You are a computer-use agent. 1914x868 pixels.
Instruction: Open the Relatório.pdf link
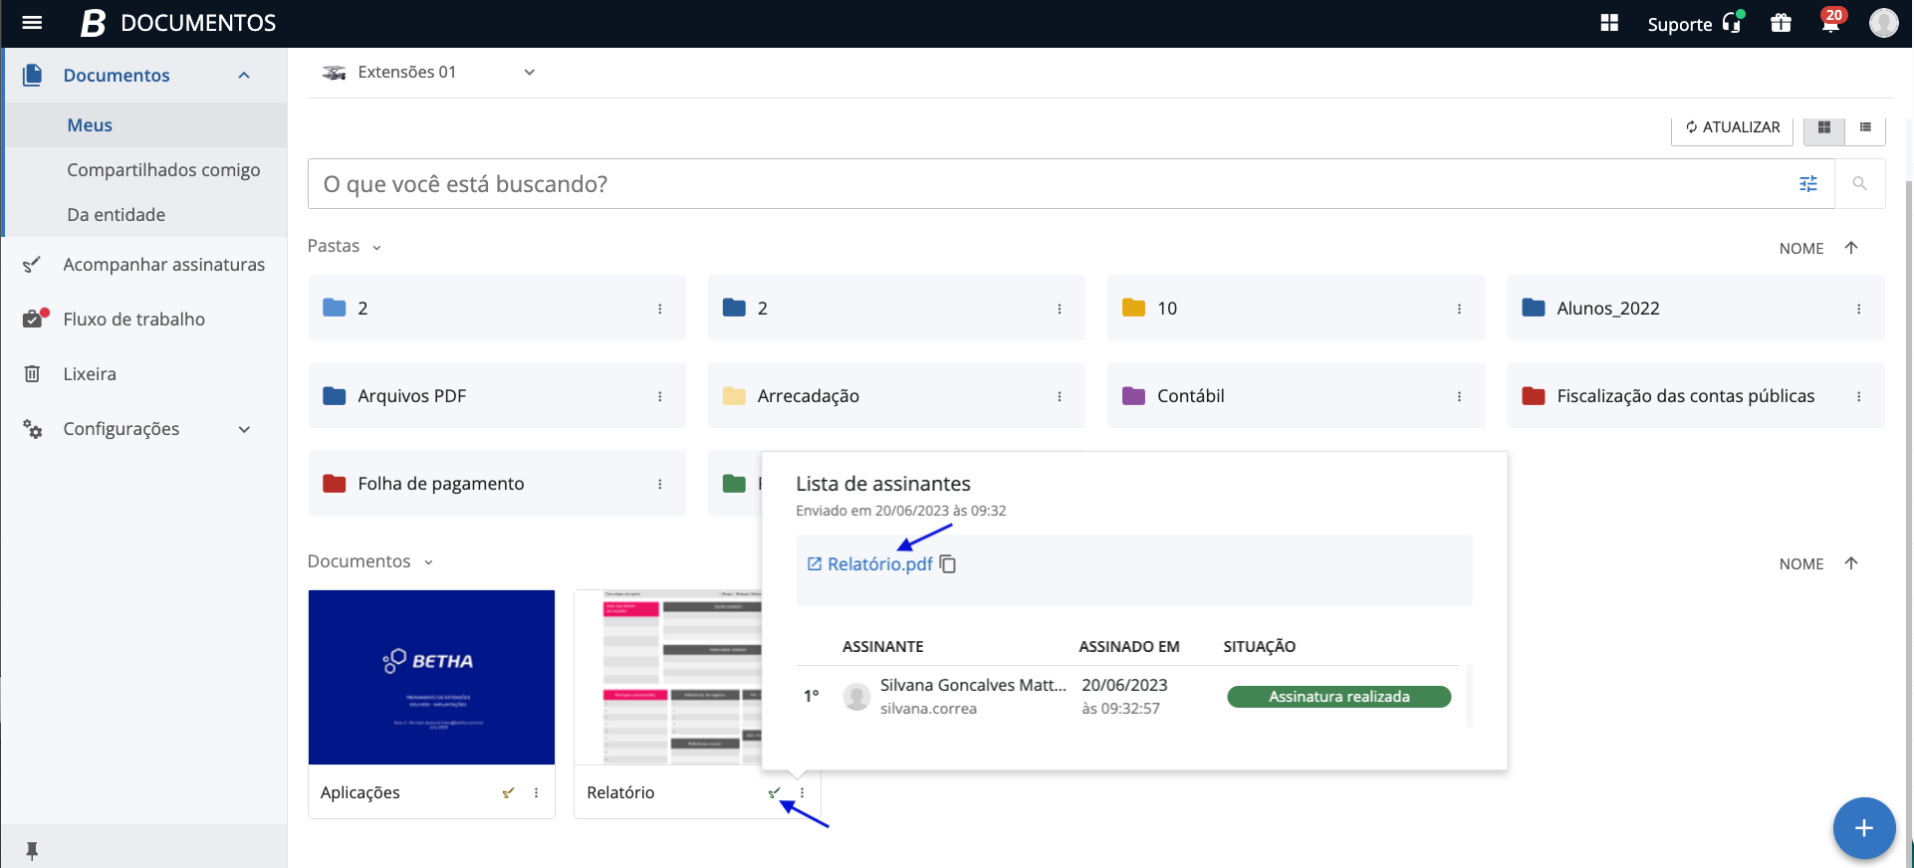click(x=879, y=564)
